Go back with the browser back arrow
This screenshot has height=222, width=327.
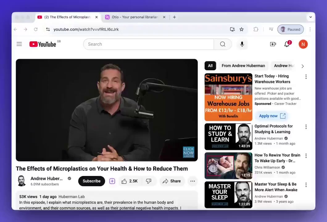click(x=15, y=29)
